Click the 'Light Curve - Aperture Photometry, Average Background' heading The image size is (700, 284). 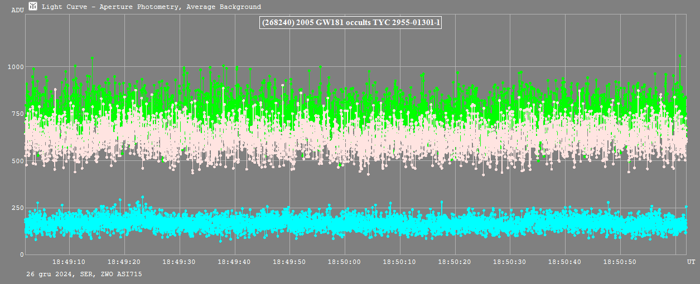tap(151, 7)
